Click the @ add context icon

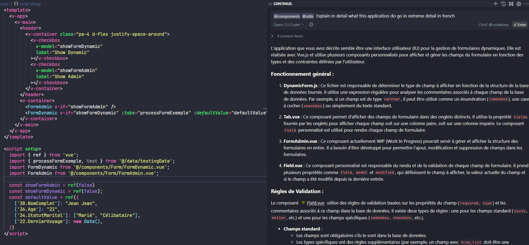coord(311,24)
